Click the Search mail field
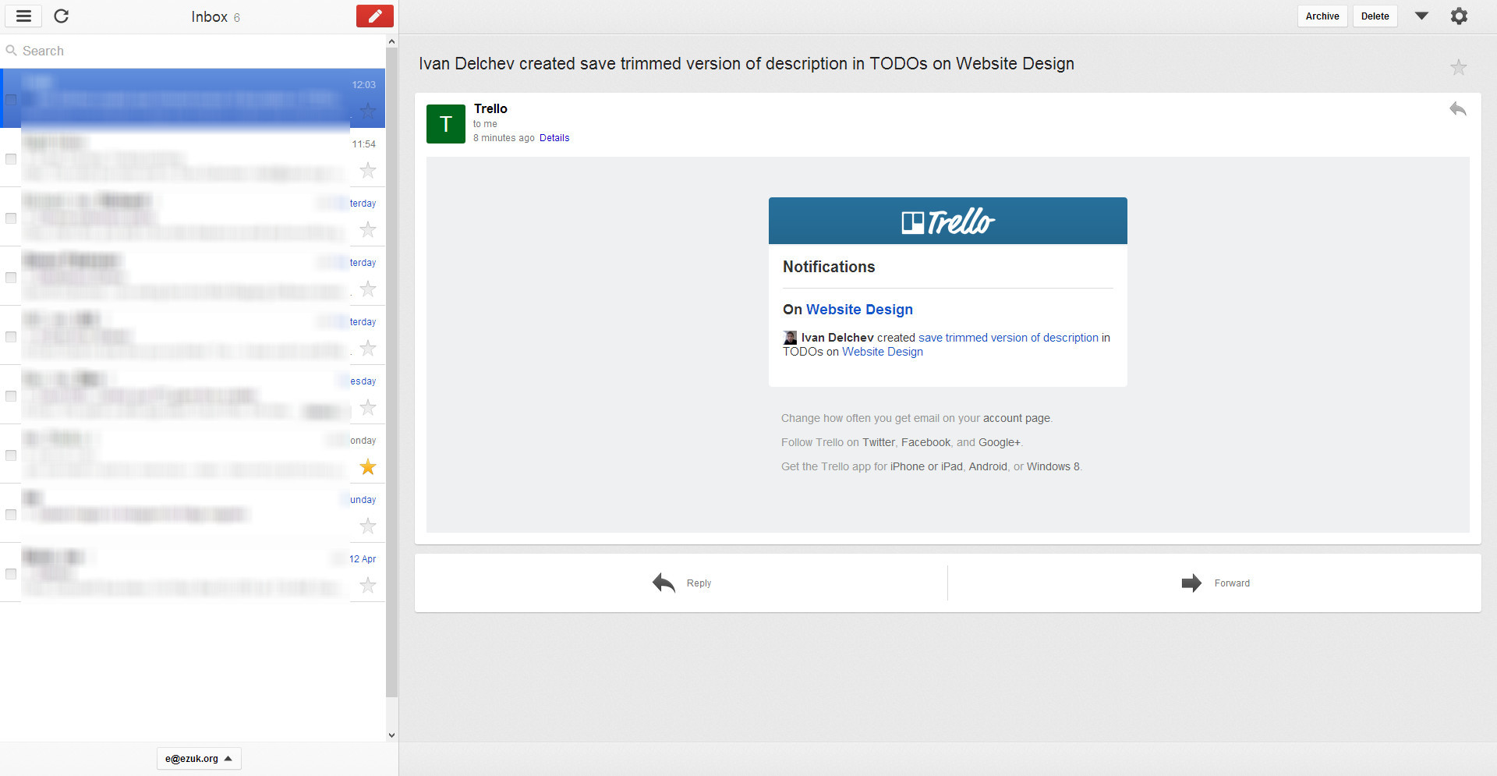The height and width of the screenshot is (776, 1497). click(x=195, y=51)
